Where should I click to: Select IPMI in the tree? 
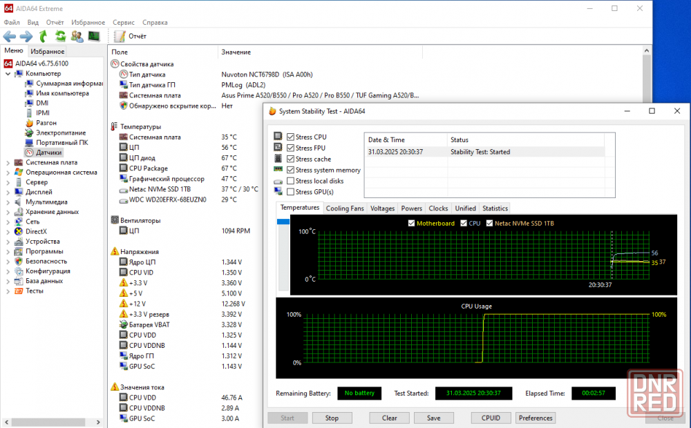coord(43,113)
